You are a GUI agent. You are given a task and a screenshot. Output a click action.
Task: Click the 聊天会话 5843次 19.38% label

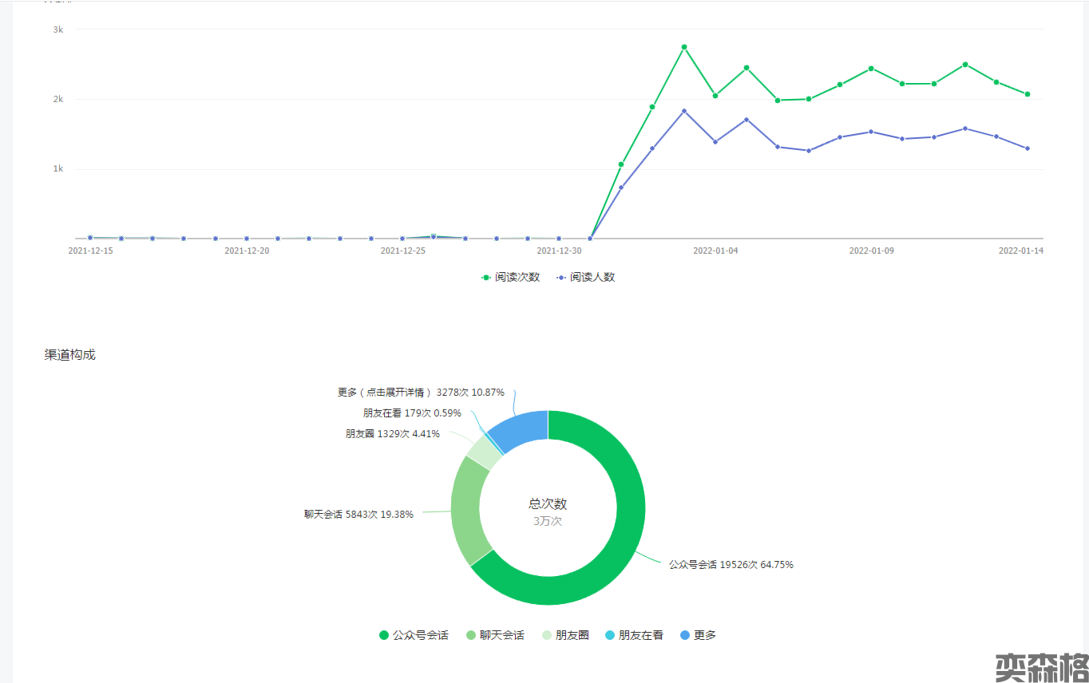(358, 515)
